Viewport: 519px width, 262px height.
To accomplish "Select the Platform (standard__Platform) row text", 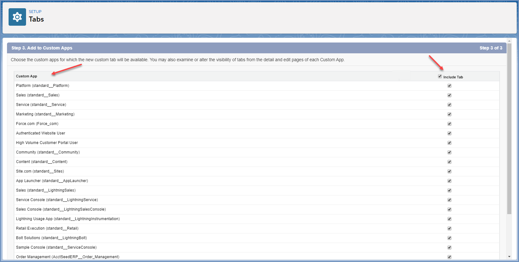I will 43,86.
